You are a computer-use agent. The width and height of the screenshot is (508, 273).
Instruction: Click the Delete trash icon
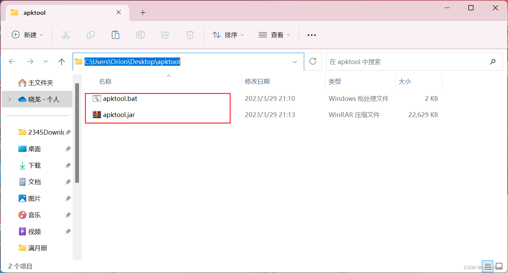pyautogui.click(x=190, y=35)
